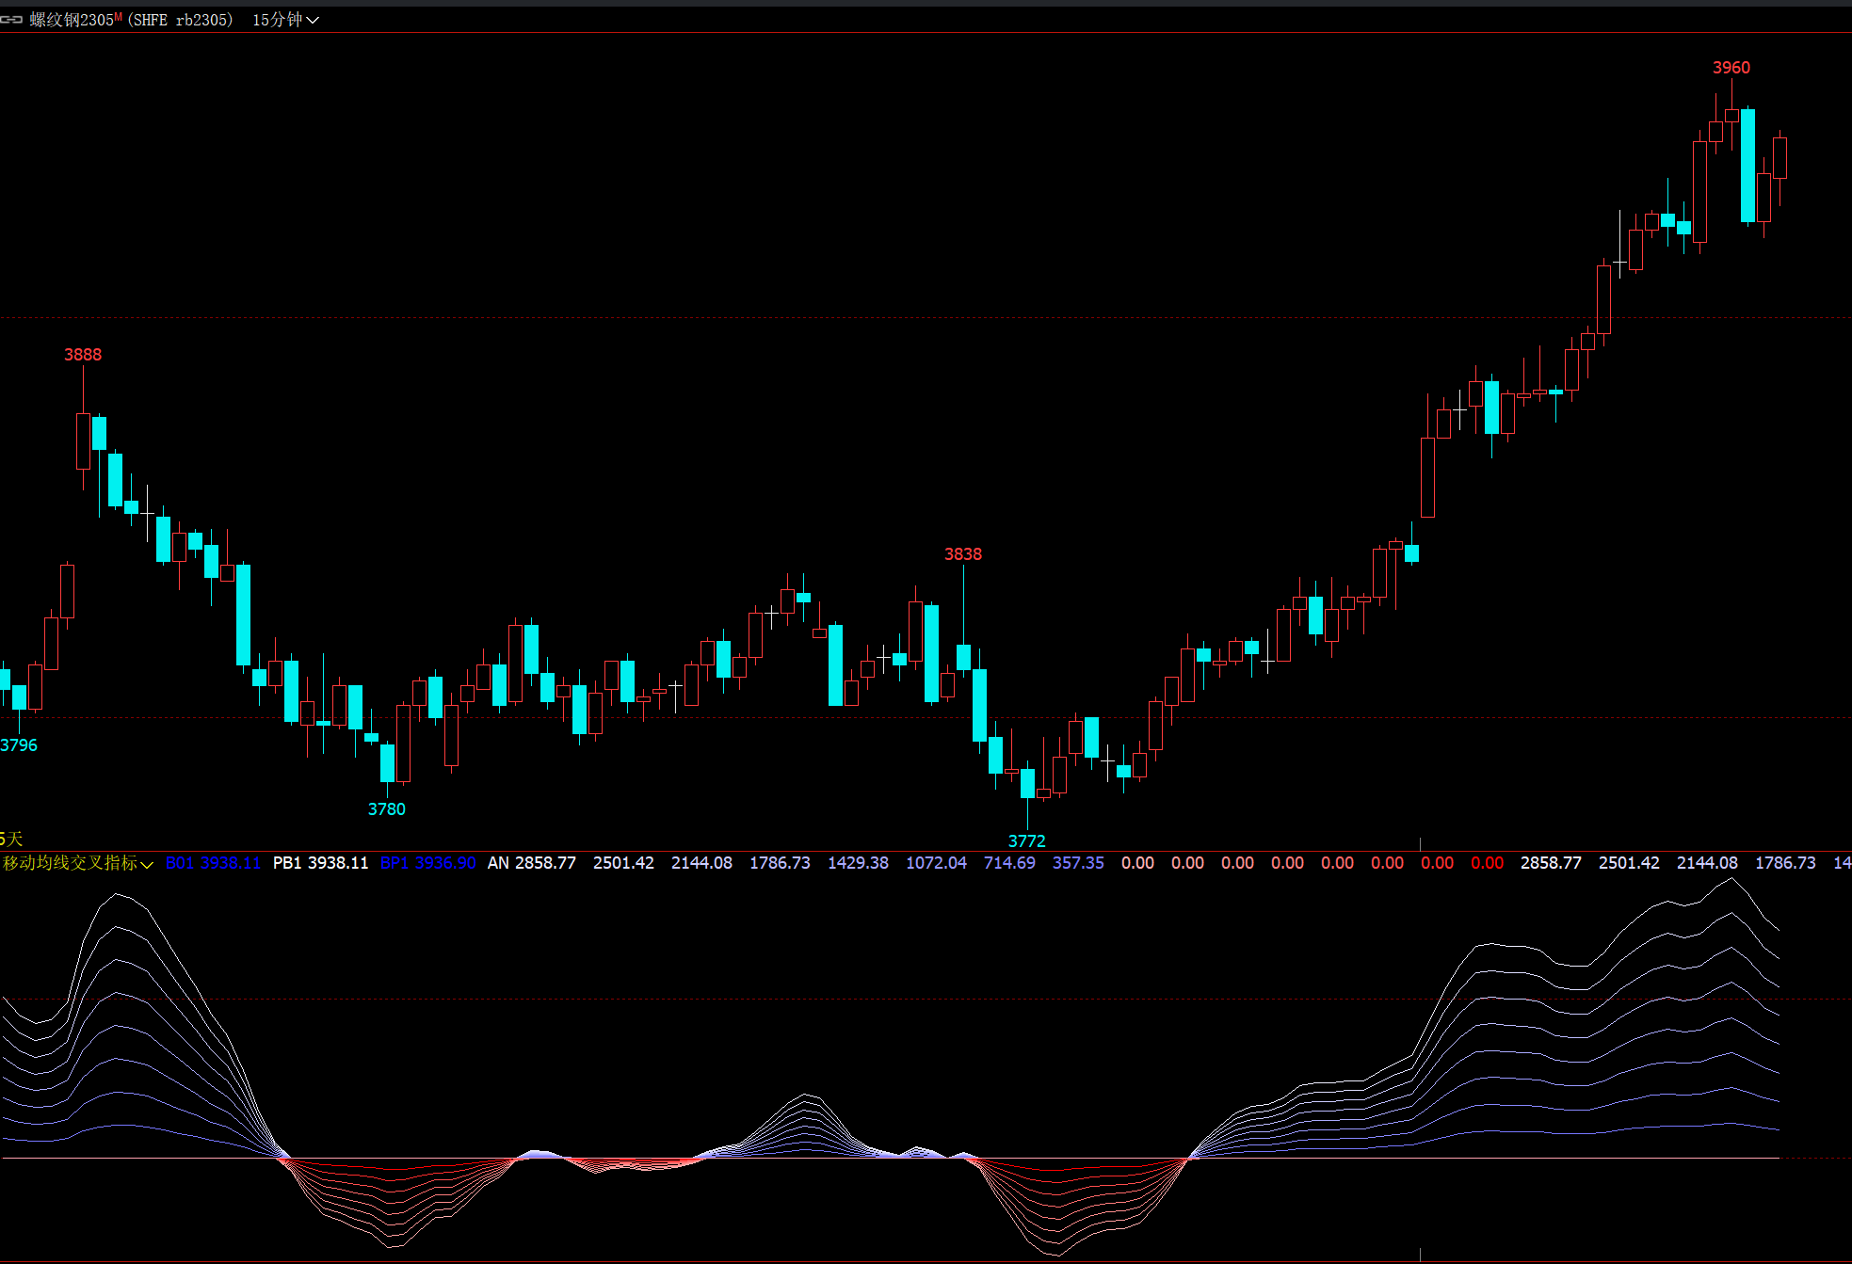The image size is (1852, 1264).
Task: Click the 357.35 purple indicator value
Action: pos(1077,863)
